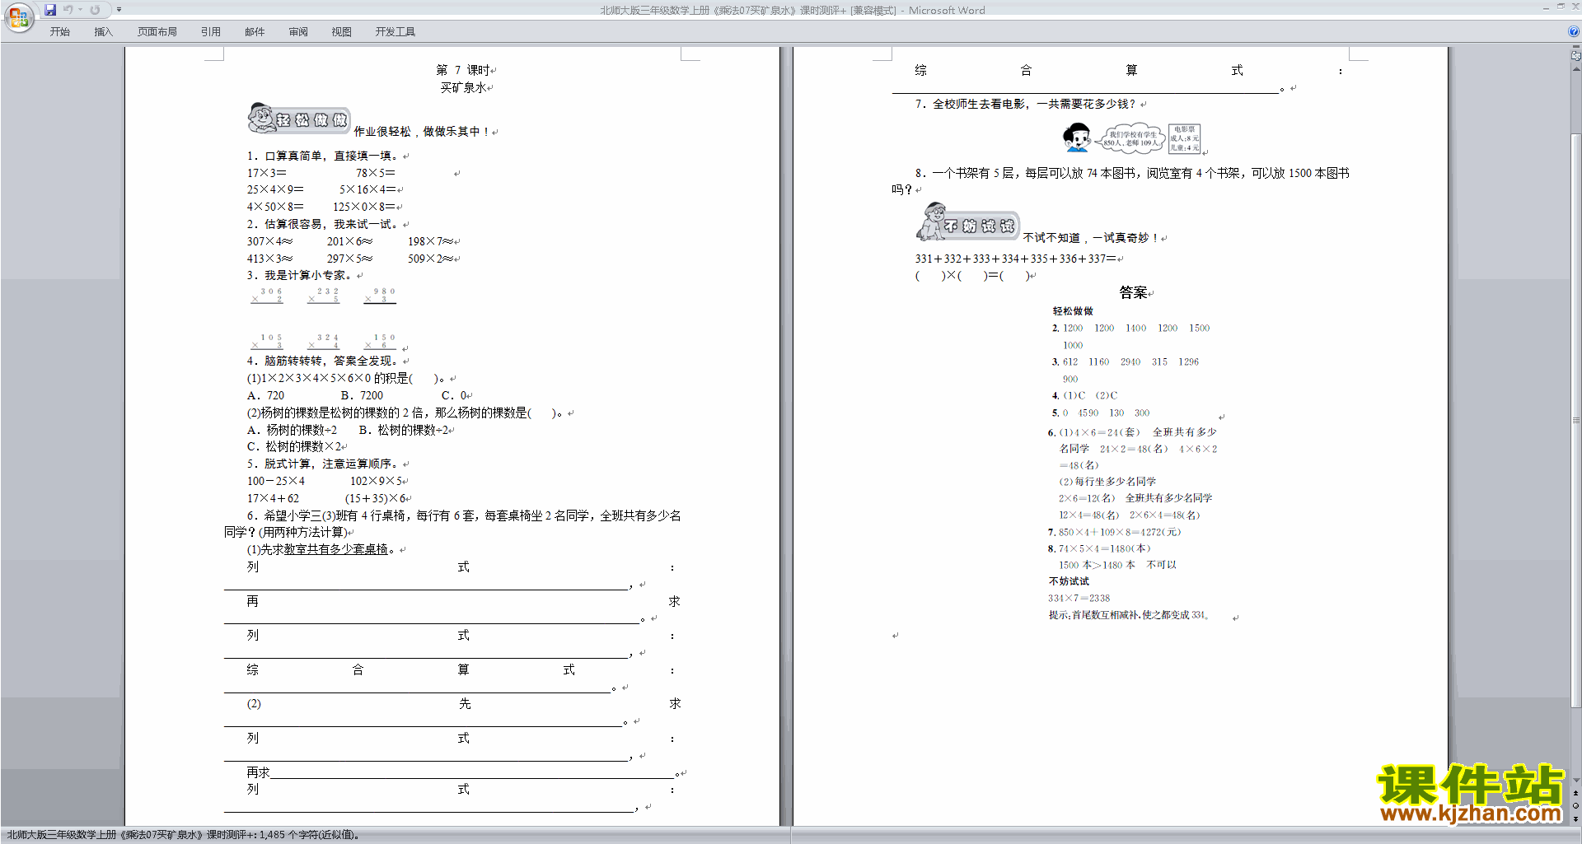Expand the Undo history dropdown arrow
1582x844 pixels.
pos(81,10)
